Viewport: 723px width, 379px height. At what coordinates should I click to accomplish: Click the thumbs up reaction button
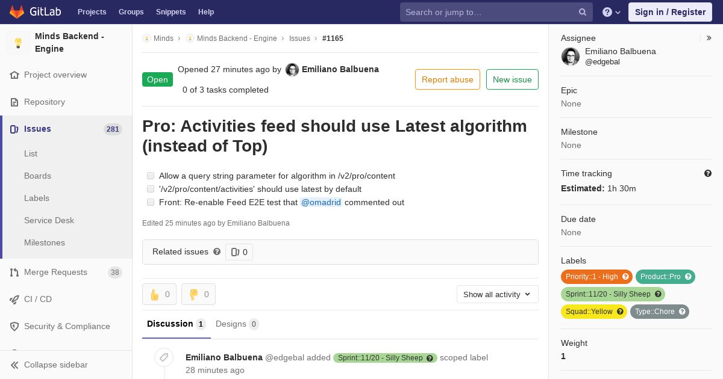tap(159, 294)
